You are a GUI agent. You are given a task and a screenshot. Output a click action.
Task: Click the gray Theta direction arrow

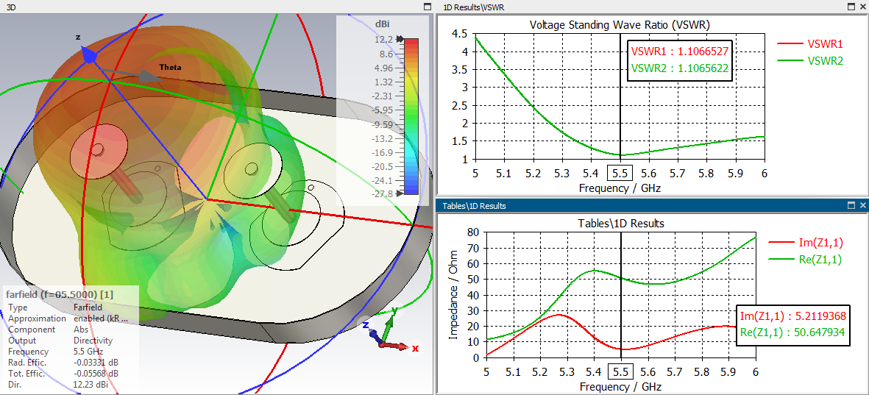pos(149,76)
